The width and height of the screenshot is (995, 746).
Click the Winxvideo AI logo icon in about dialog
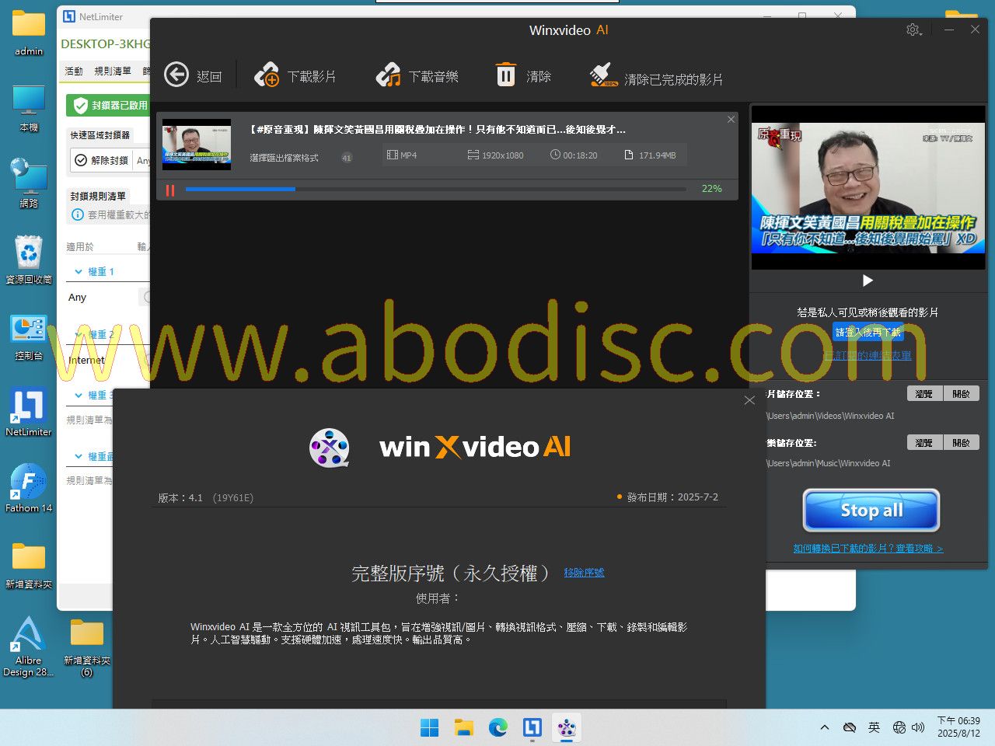coord(329,448)
